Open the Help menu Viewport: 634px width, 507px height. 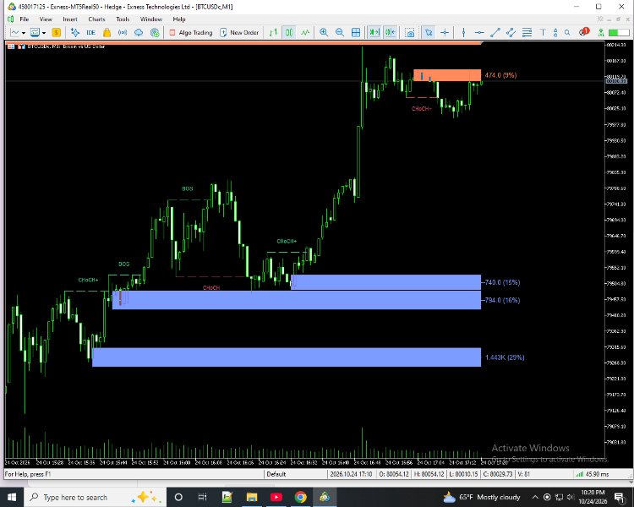click(179, 19)
